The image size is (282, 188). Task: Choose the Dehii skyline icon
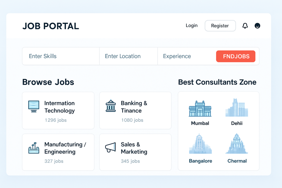pos(237,108)
